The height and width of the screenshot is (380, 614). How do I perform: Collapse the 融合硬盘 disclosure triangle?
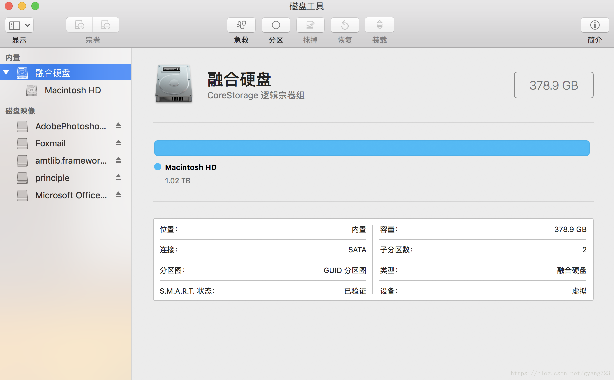(x=6, y=72)
